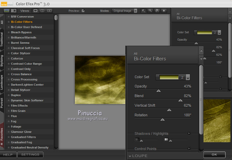This screenshot has height=160, width=232.
Task: Toggle favorite star for Cross Processing
Action: click(x=9, y=80)
